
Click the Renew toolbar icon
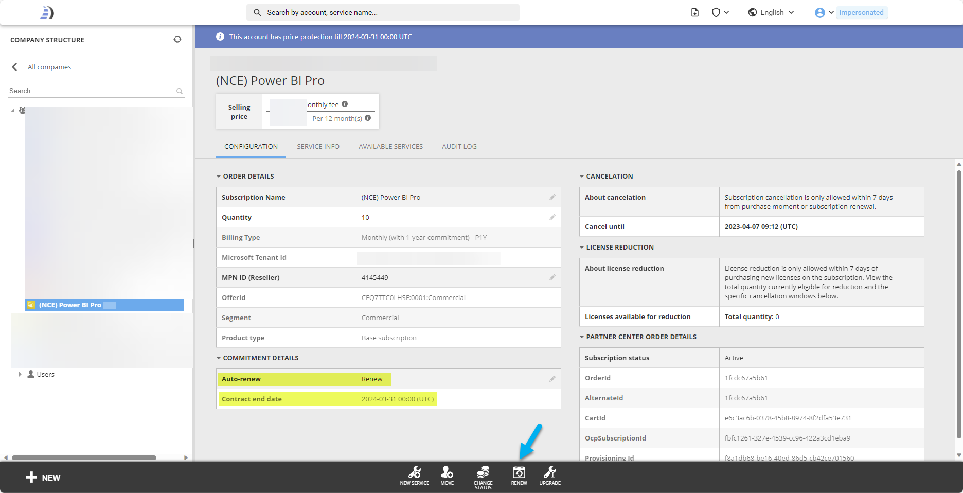point(519,476)
